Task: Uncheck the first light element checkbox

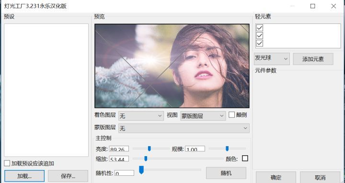Action: click(260, 28)
